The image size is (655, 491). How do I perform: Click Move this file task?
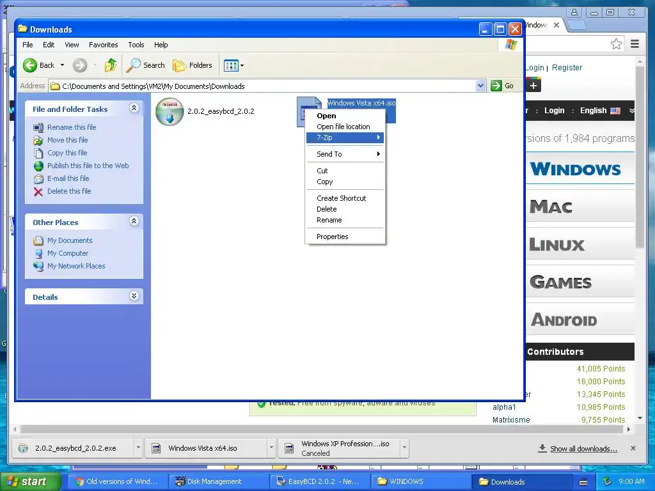(x=67, y=140)
